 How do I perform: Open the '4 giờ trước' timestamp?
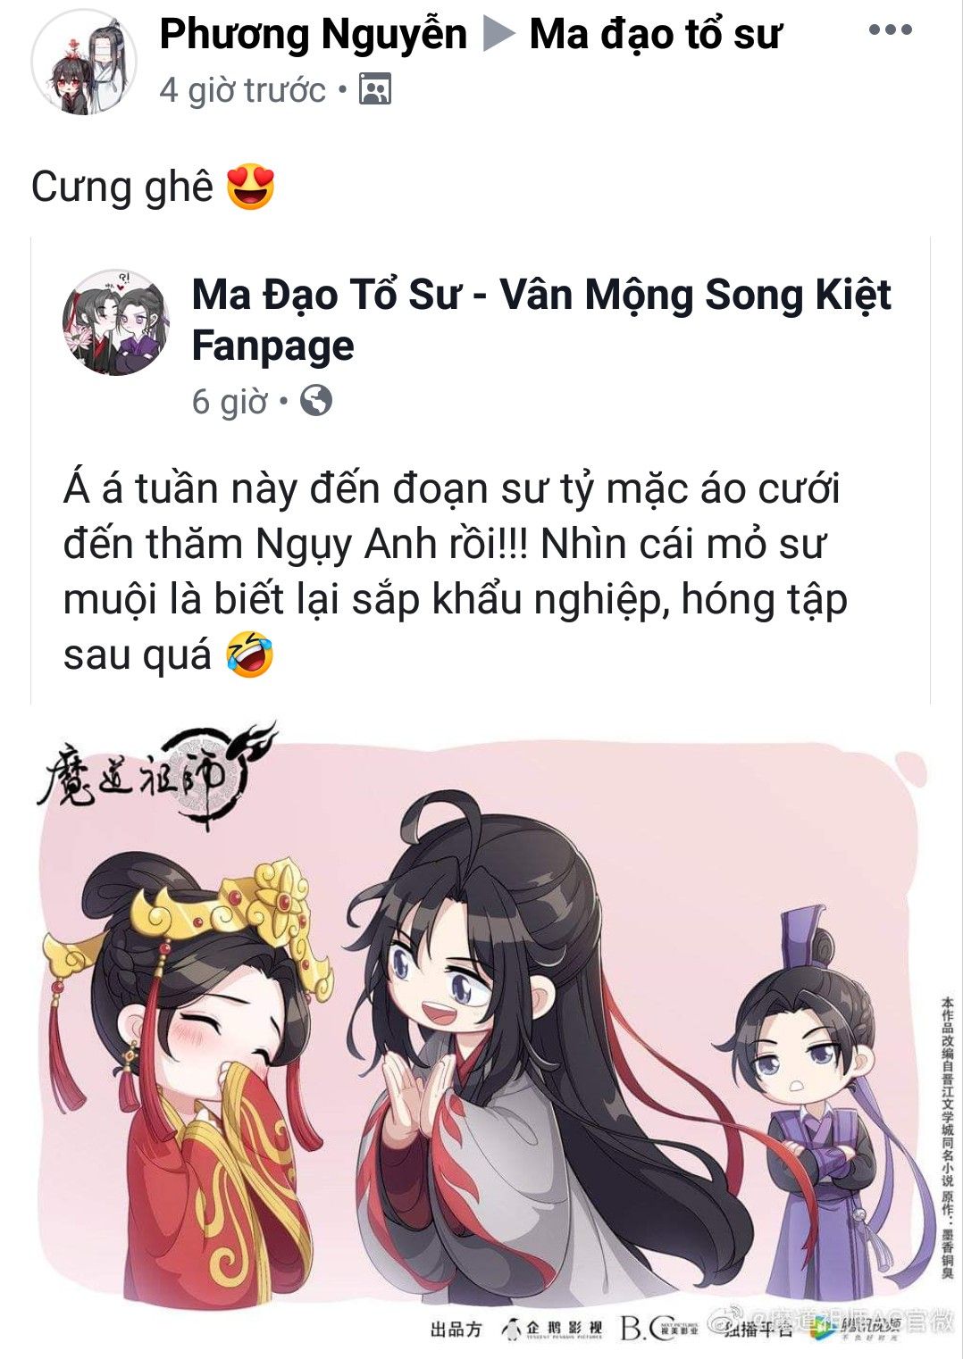click(242, 90)
